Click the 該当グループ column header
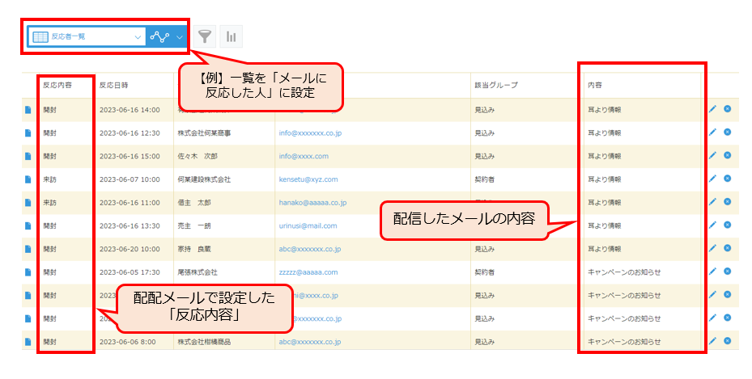Screen dimensions: 752x379 tap(496, 85)
